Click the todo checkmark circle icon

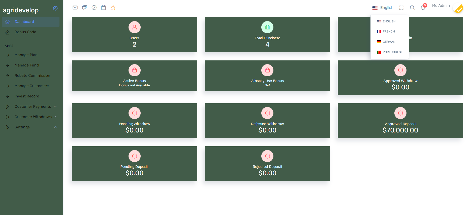click(x=94, y=8)
